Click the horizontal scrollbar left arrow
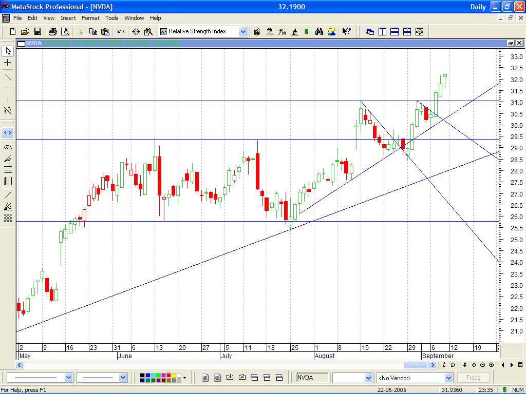The image size is (526, 394). pyautogui.click(x=20, y=365)
